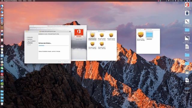Screen dimensions: 192x108
Task: Click the Office 2016 For Mac logo
Action: pyautogui.click(x=79, y=33)
